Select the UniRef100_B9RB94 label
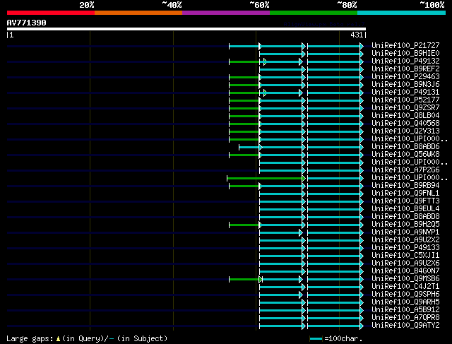 click(x=405, y=185)
